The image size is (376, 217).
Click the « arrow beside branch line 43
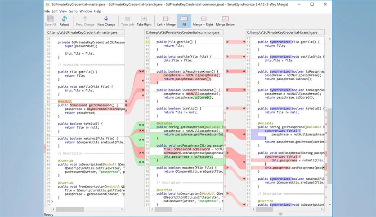[x=244, y=42]
